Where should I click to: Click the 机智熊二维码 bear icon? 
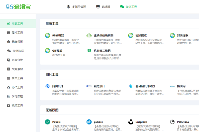coord(89,51)
